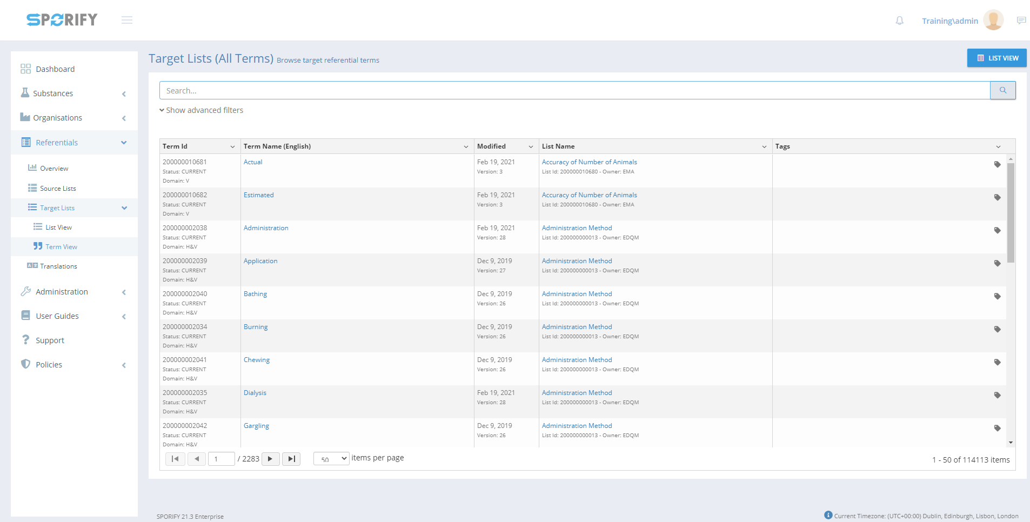Switch to List View button

click(996, 58)
